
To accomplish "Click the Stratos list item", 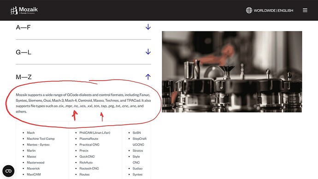I will coord(138,150).
